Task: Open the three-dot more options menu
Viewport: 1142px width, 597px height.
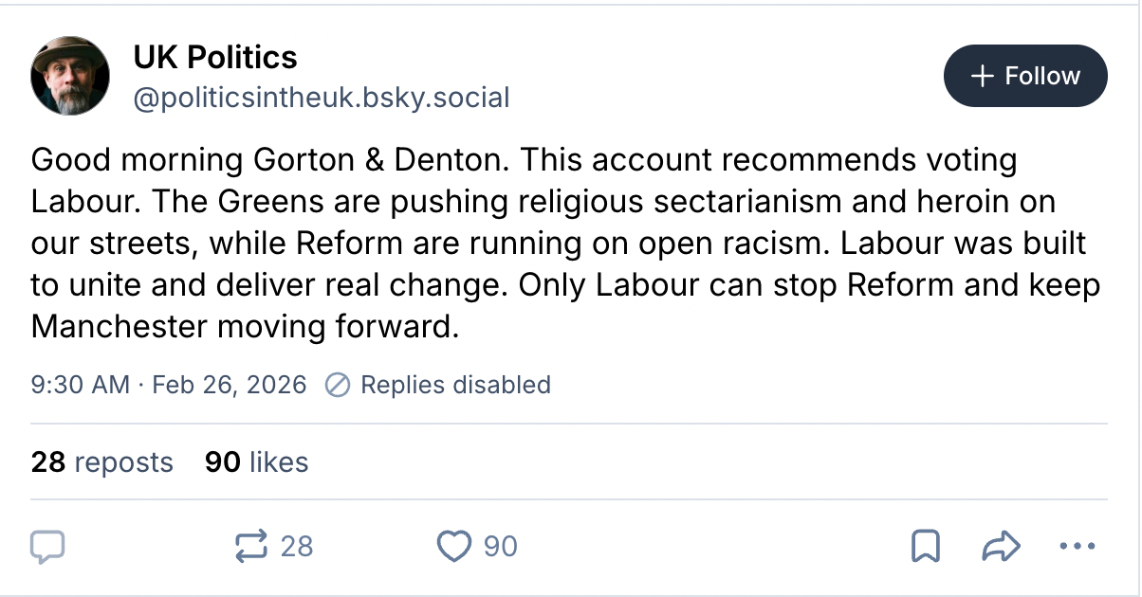Action: [x=1076, y=546]
